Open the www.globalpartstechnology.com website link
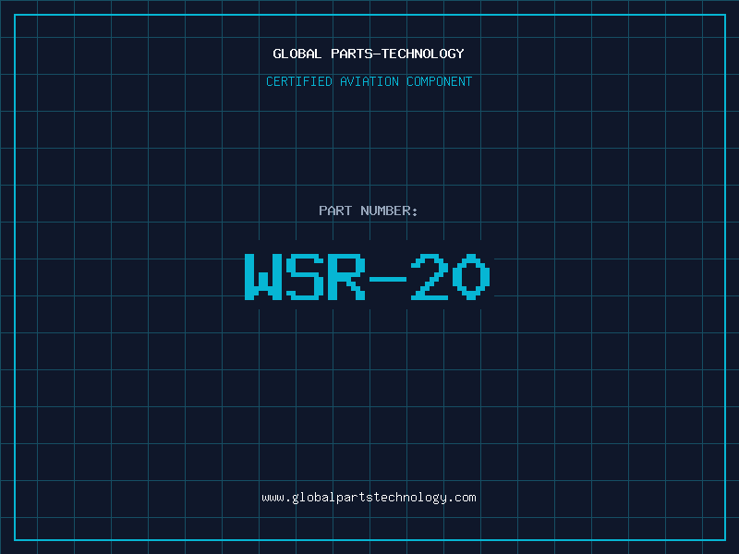This screenshot has width=739, height=554. 369,498
